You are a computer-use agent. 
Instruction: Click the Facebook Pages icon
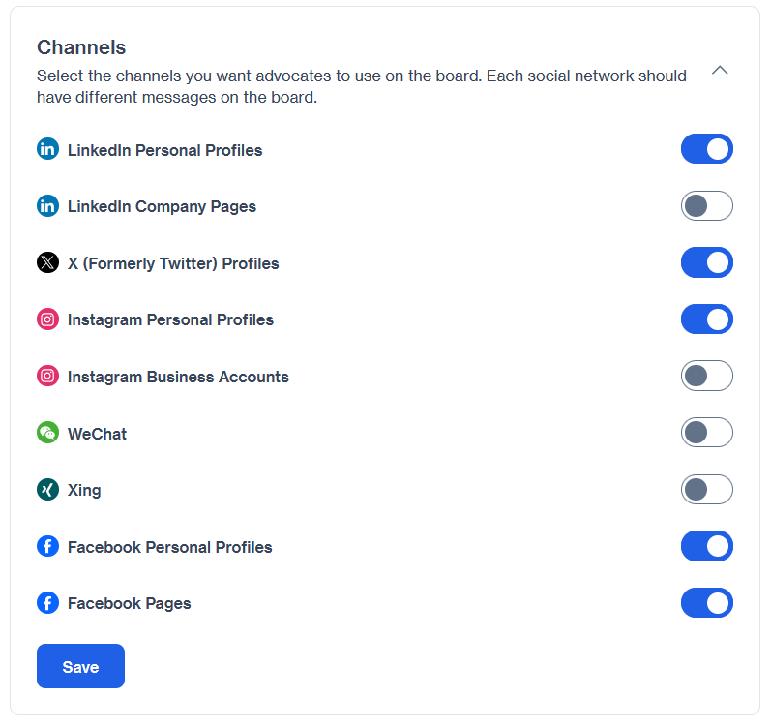47,602
